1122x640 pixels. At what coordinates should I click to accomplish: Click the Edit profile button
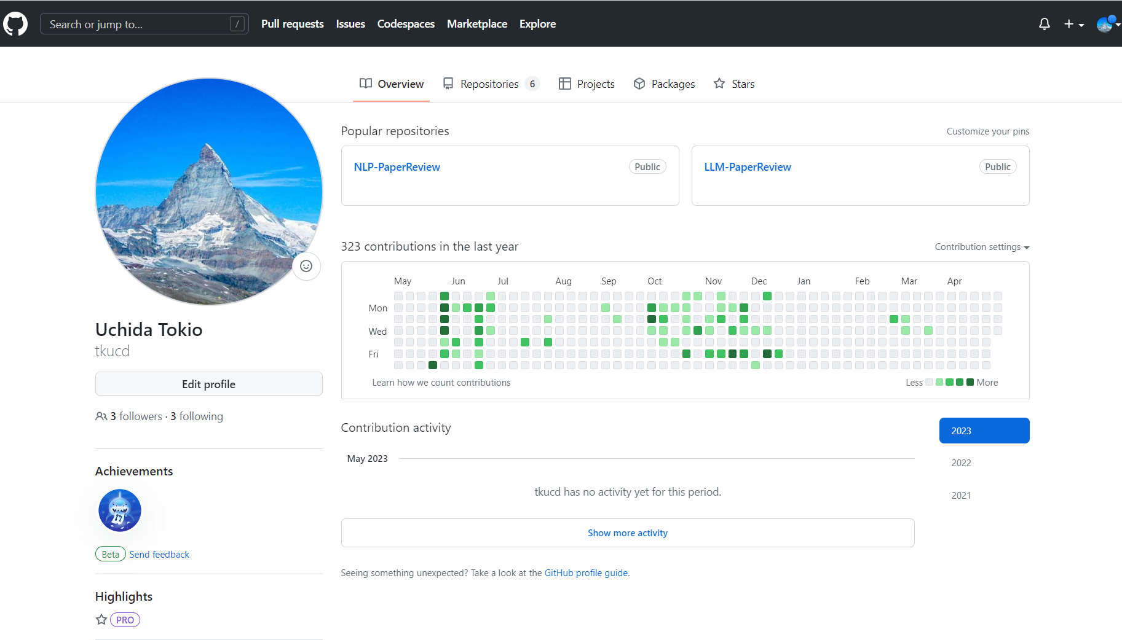208,384
